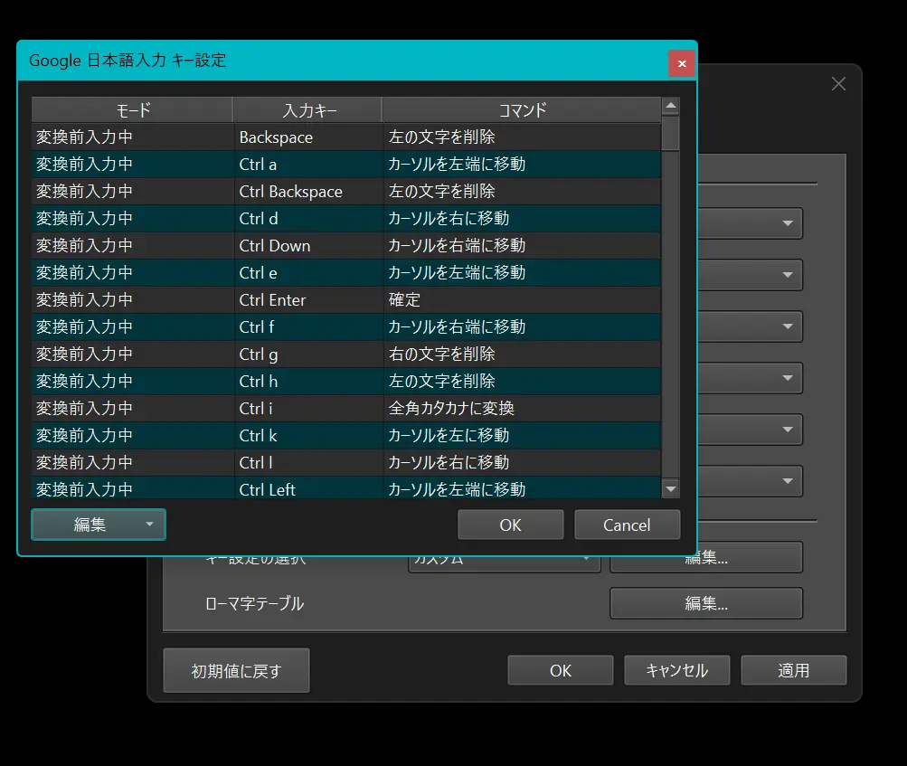
Task: Click OK in the background properties window
Action: click(x=560, y=670)
